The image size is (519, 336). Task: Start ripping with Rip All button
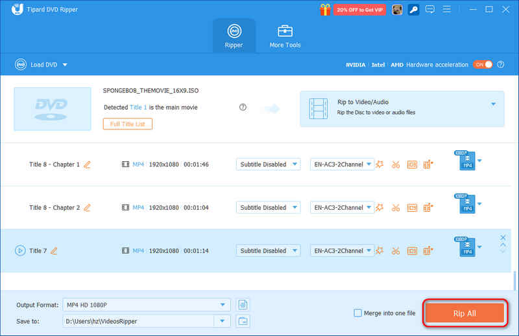[465, 313]
